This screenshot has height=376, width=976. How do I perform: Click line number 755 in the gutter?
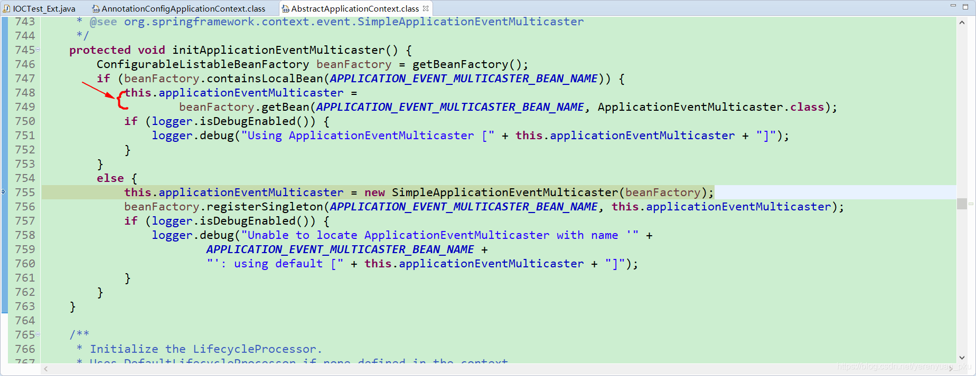(25, 192)
